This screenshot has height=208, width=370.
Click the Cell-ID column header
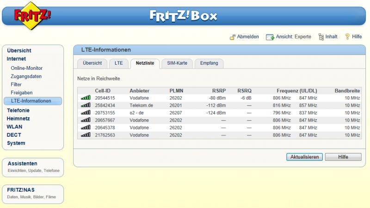[103, 91]
